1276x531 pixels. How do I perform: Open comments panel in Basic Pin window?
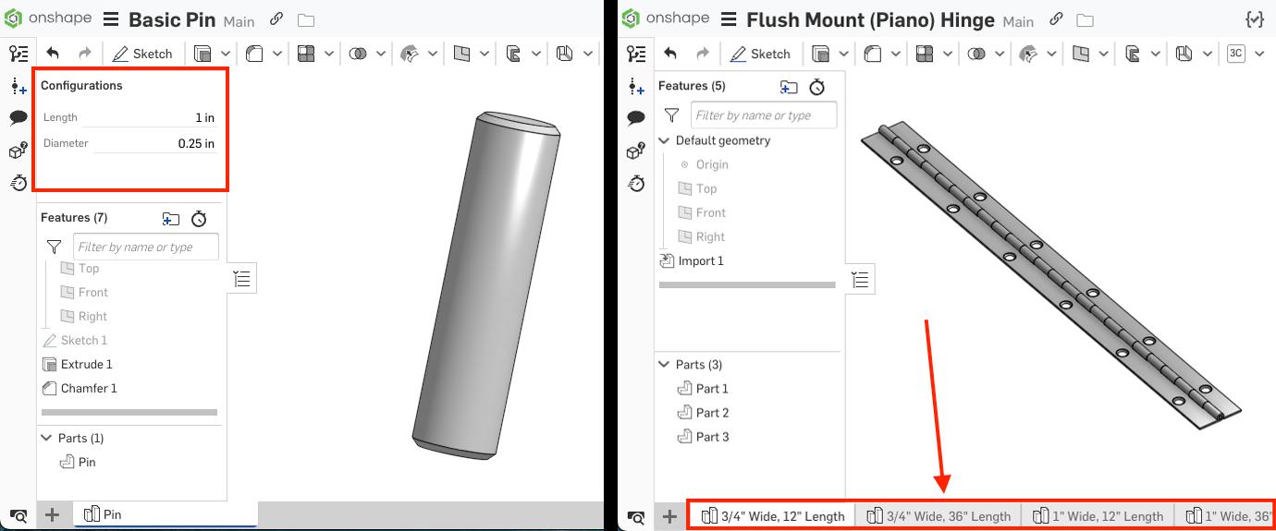pos(18,117)
